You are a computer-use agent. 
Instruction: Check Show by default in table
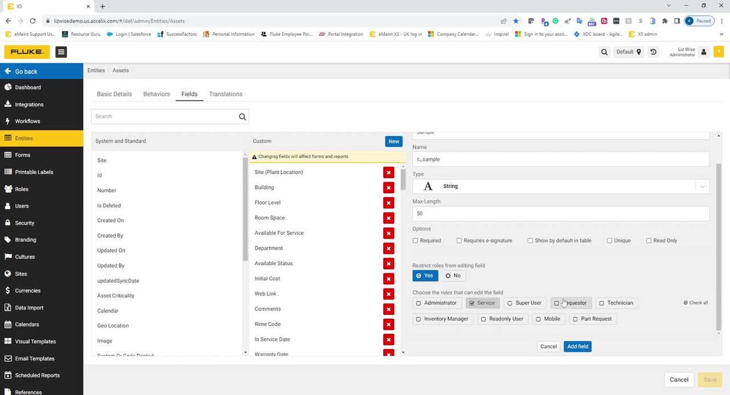click(x=530, y=241)
